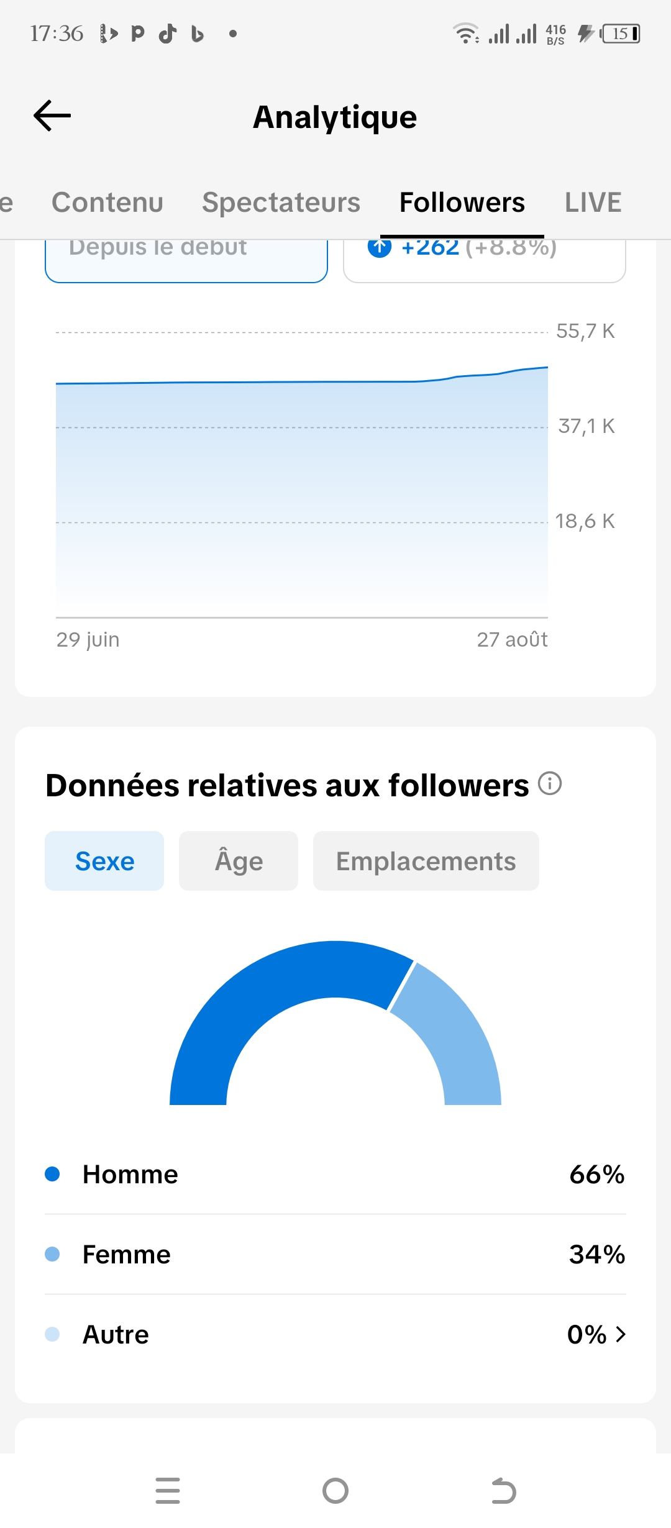Expand the Autre gender details chevron
671x1528 pixels.
click(x=621, y=1334)
